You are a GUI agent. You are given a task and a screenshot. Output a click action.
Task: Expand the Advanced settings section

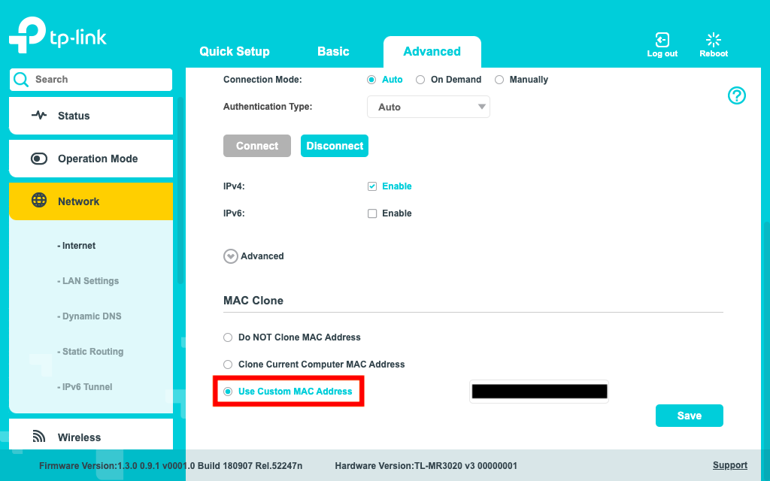click(x=231, y=256)
